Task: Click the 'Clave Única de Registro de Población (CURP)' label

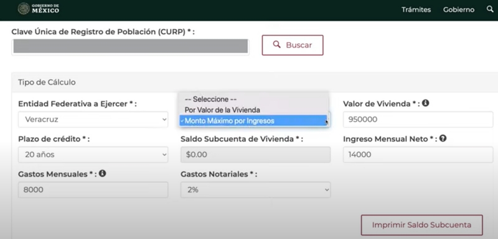Action: 103,32
